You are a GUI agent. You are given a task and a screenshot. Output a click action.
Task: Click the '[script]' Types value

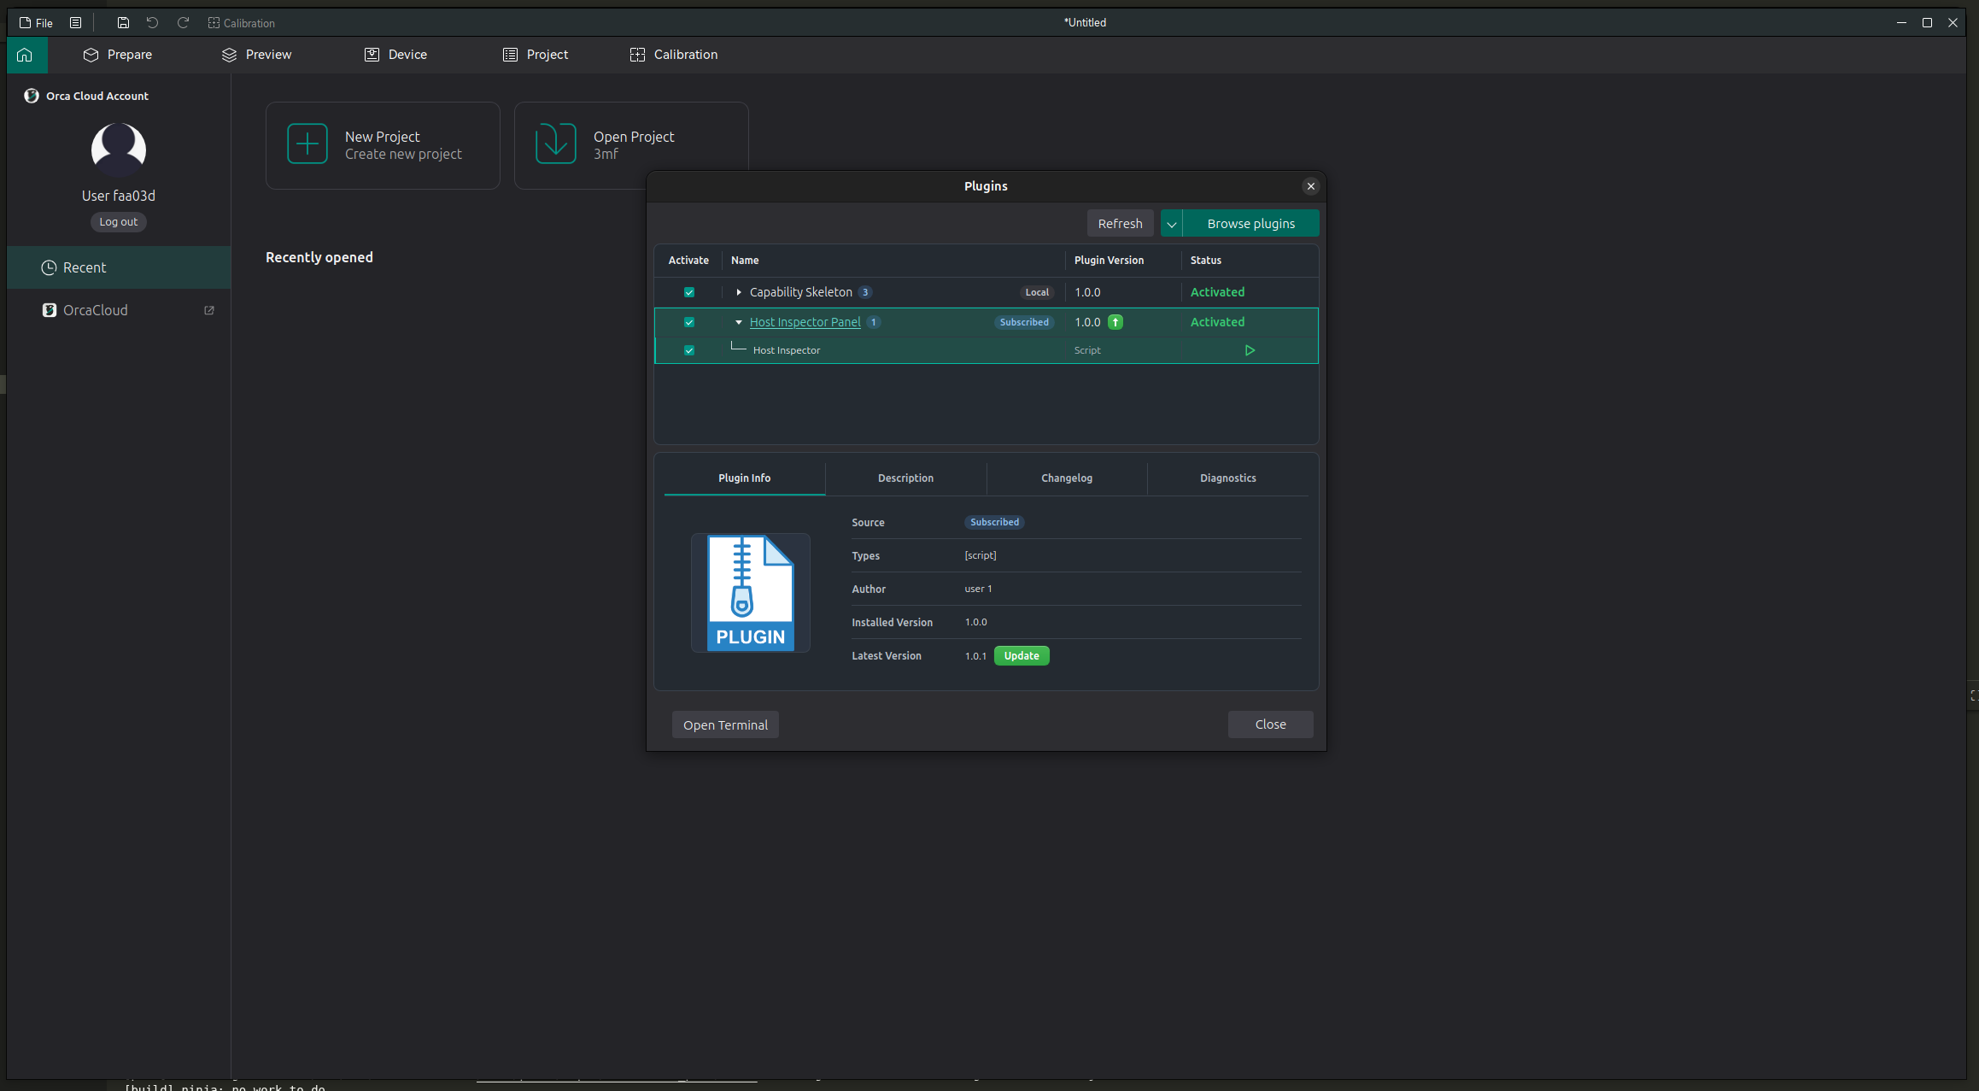pyautogui.click(x=981, y=555)
